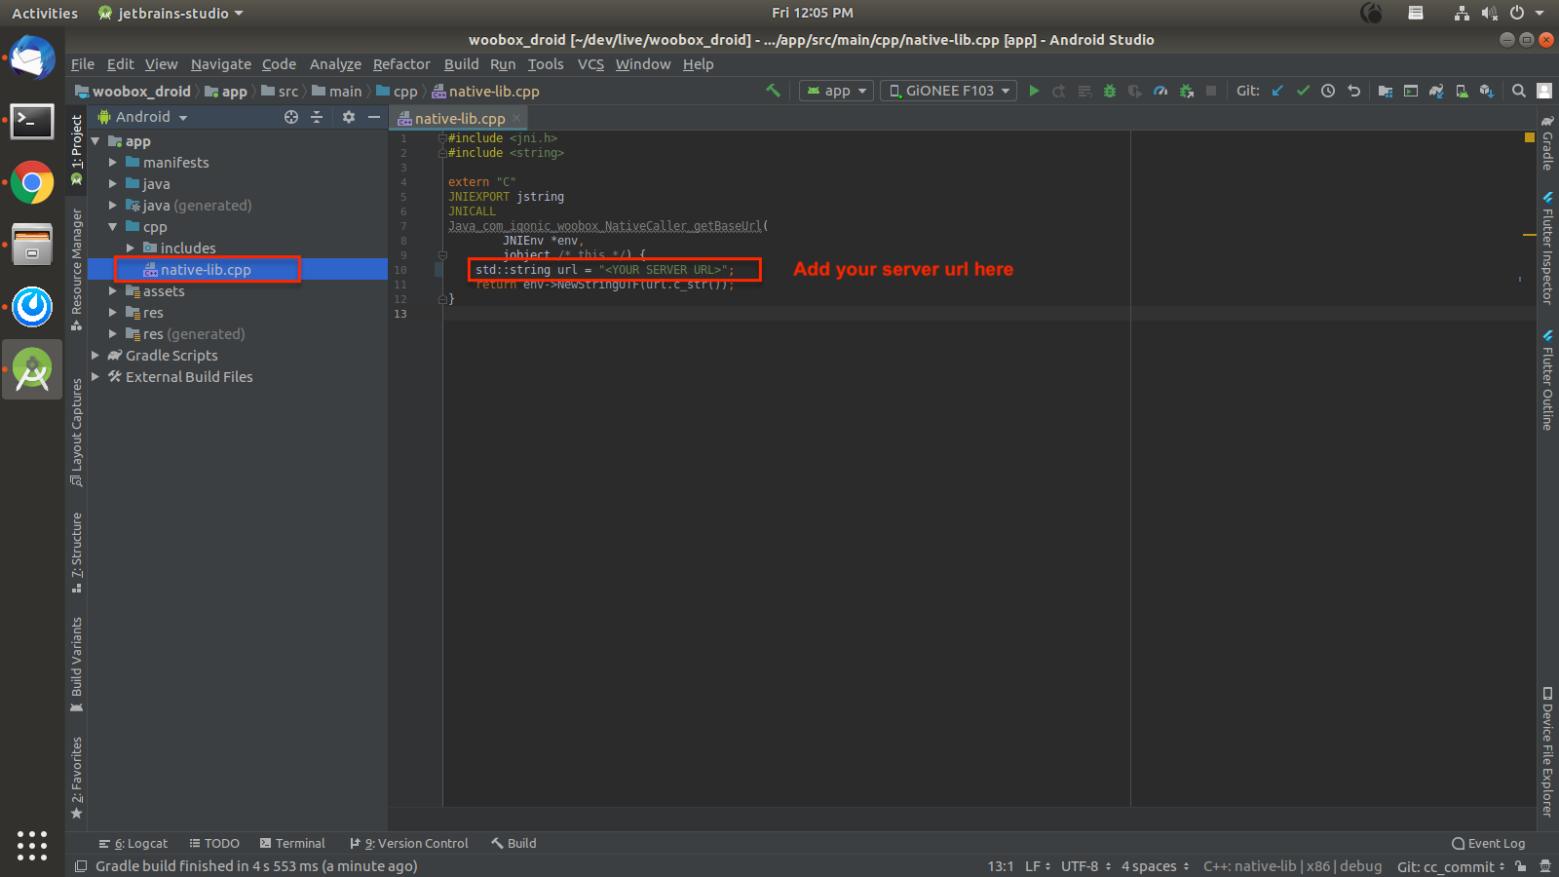Image resolution: width=1559 pixels, height=877 pixels.
Task: Collapse the cpp folder
Action: coord(113,227)
